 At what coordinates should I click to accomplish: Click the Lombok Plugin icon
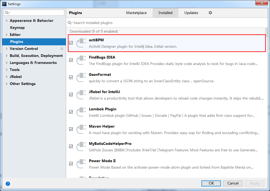(81, 112)
